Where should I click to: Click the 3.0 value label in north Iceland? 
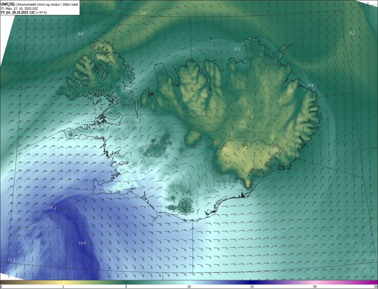click(x=203, y=95)
